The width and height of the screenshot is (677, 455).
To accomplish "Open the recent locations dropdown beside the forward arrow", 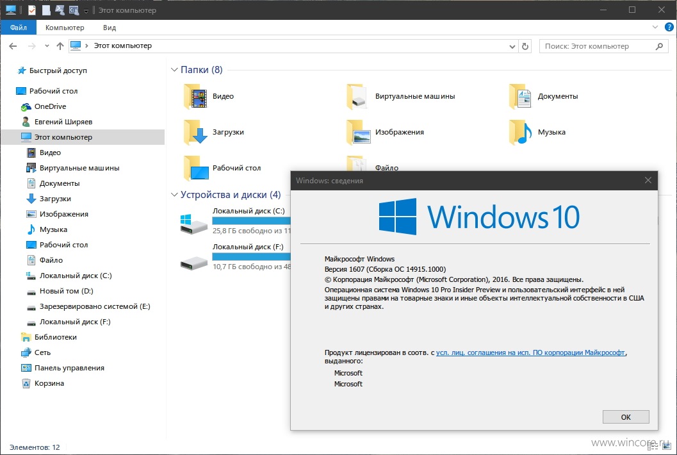I will [47, 45].
